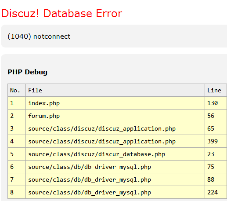
Task: Click row number 4 in the No. column
Action: tap(17, 141)
